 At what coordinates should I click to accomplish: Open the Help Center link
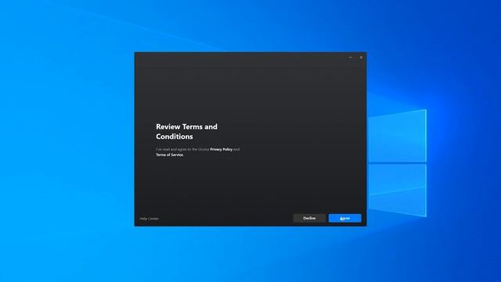(150, 219)
